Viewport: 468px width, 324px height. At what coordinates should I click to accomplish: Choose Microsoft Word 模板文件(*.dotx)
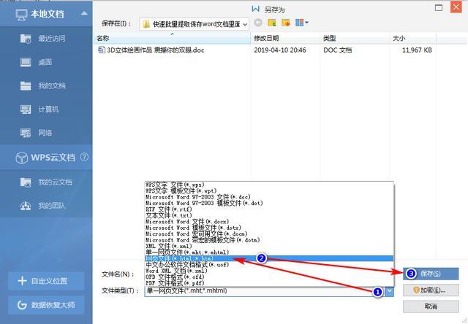tap(269, 228)
